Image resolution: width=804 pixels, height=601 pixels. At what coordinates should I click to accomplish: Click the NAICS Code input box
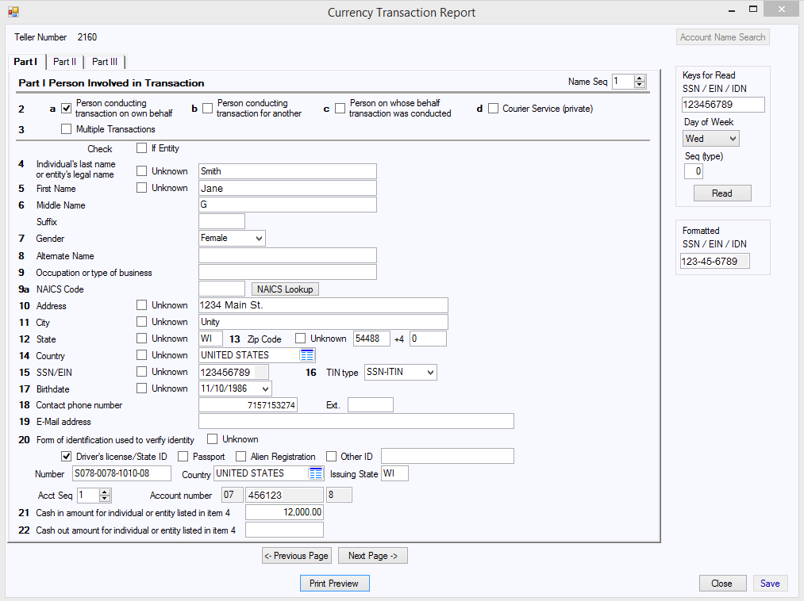tap(221, 289)
